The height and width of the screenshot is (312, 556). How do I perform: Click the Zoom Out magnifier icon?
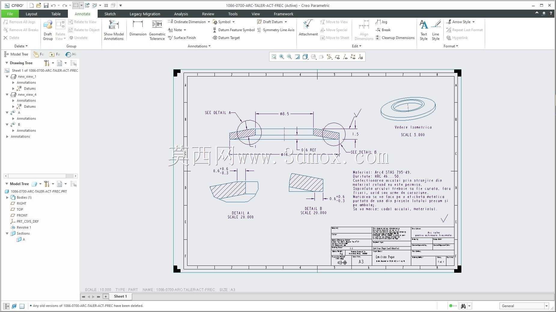pos(290,57)
